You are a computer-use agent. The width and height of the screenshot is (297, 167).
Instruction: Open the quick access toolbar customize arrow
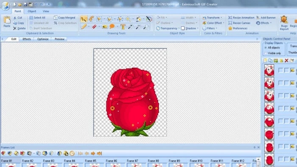point(49,4)
